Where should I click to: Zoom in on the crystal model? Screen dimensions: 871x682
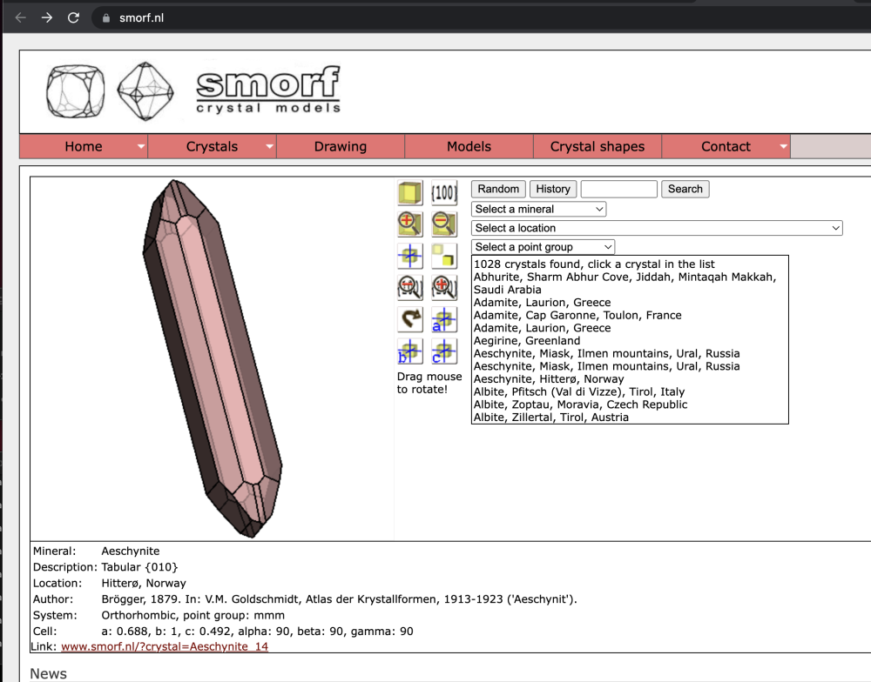[x=409, y=224]
